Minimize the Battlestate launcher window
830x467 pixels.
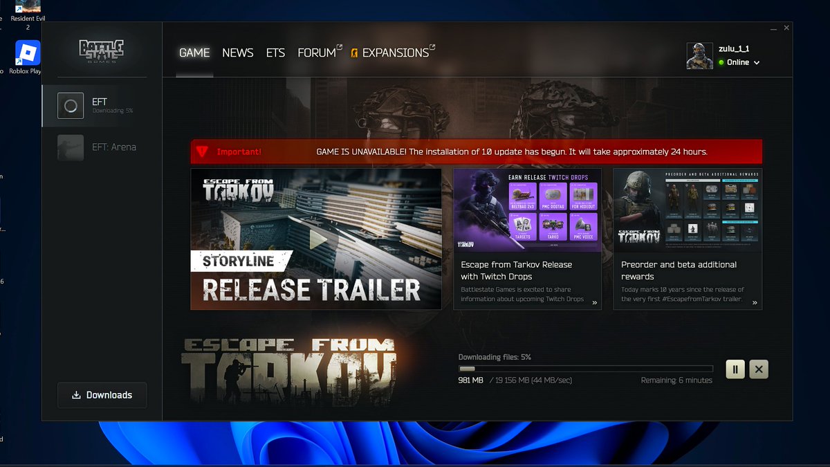point(773,28)
